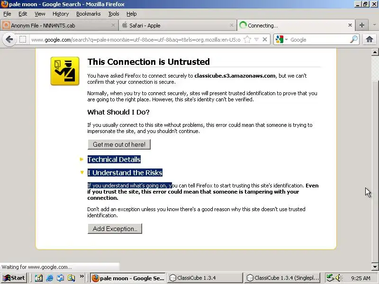Launch Internet Explorer from quick launch
Viewport: 379px width, 284px height.
(50, 278)
